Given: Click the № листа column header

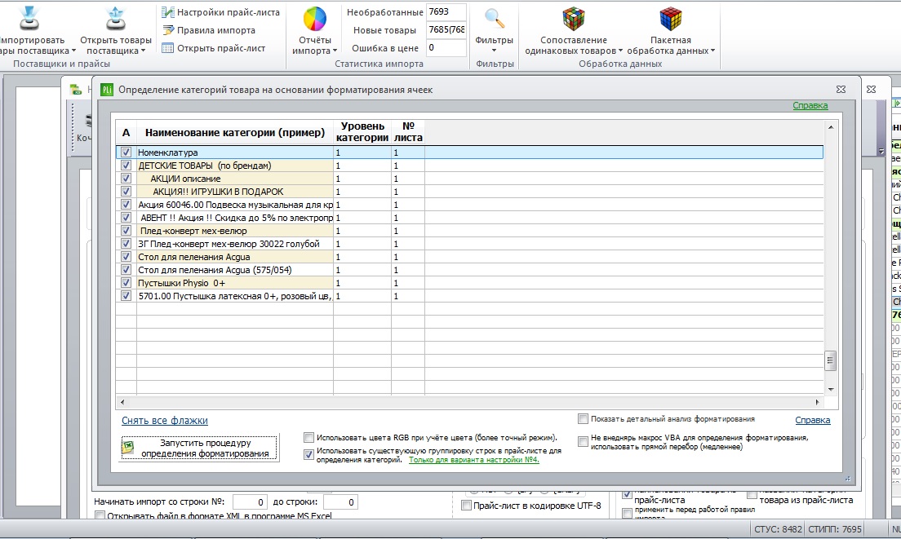Looking at the screenshot, I should [x=408, y=132].
